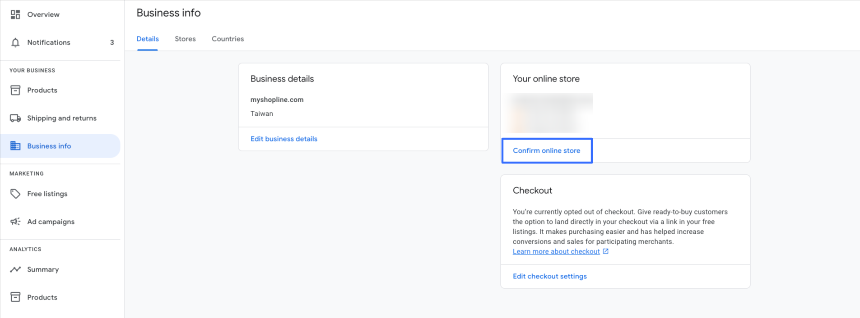Click the notifications count badge 3
Image resolution: width=860 pixels, height=318 pixels.
coord(112,42)
